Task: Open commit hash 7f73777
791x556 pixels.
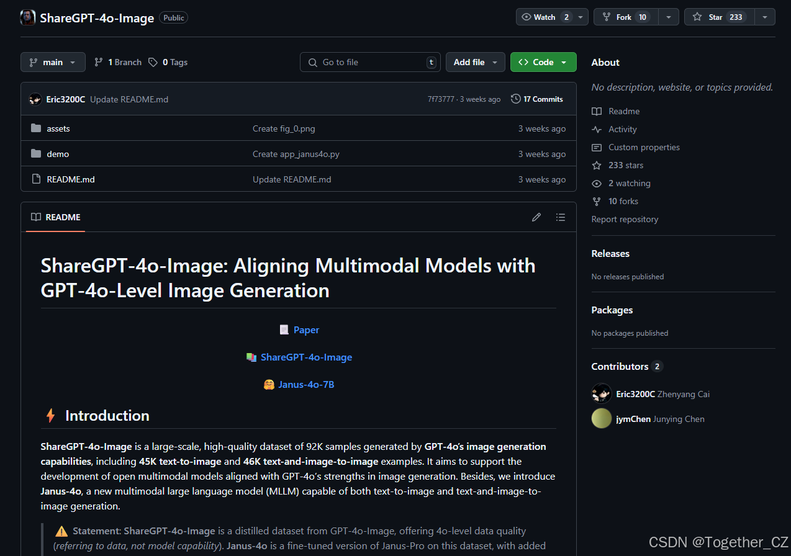Action: [441, 99]
